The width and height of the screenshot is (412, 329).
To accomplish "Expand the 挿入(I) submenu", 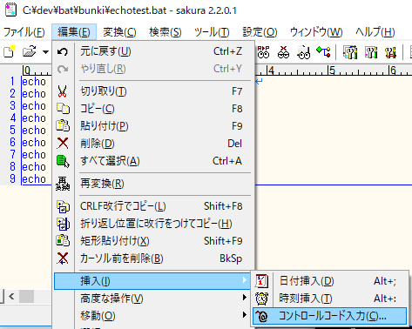I will (x=152, y=281).
